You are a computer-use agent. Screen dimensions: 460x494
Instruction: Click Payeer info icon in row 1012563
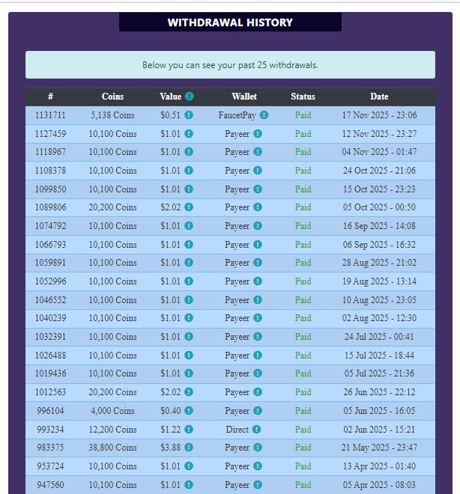258,392
